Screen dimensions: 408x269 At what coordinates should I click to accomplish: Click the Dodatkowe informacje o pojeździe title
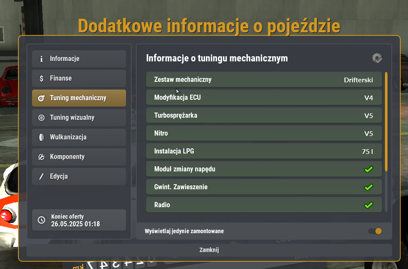coord(209,26)
